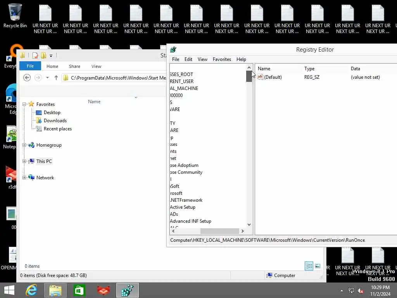The width and height of the screenshot is (397, 298).
Task: Expand the Homegroup tree node
Action: tap(24, 145)
